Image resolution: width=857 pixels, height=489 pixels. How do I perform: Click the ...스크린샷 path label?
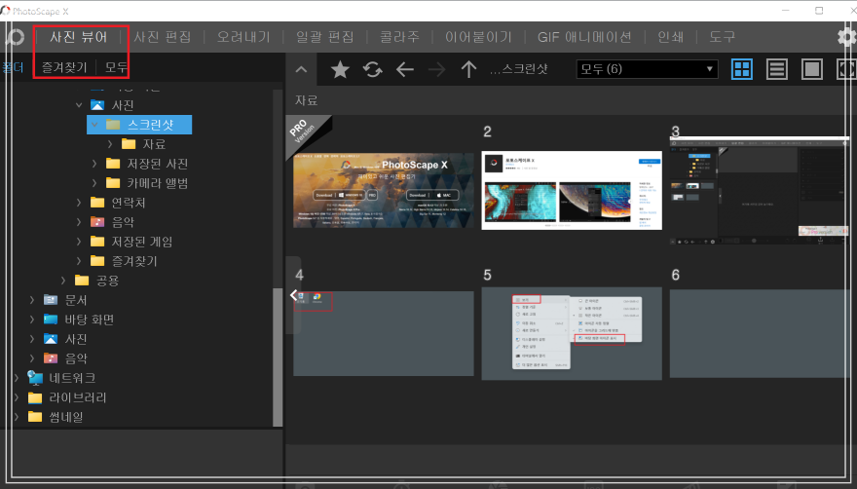518,69
